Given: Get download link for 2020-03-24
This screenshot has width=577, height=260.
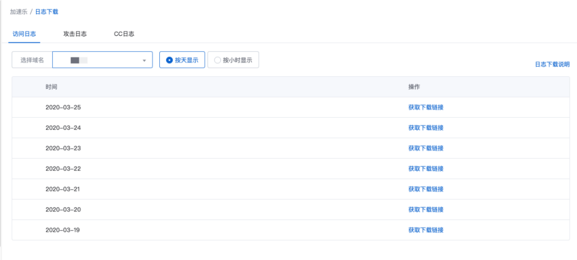Looking at the screenshot, I should point(426,128).
